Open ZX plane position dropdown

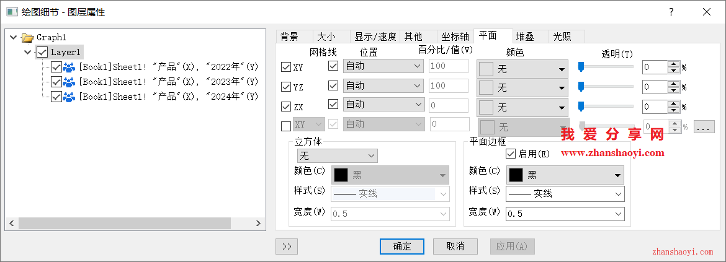click(x=383, y=105)
